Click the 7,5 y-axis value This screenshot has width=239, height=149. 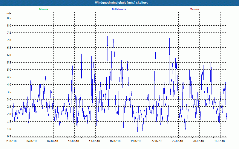9,33
